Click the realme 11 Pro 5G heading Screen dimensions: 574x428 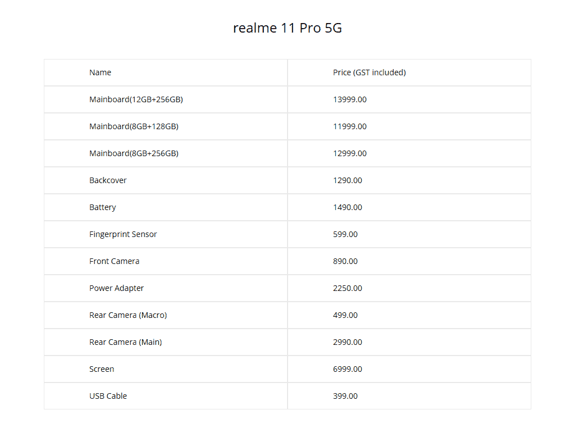point(287,28)
